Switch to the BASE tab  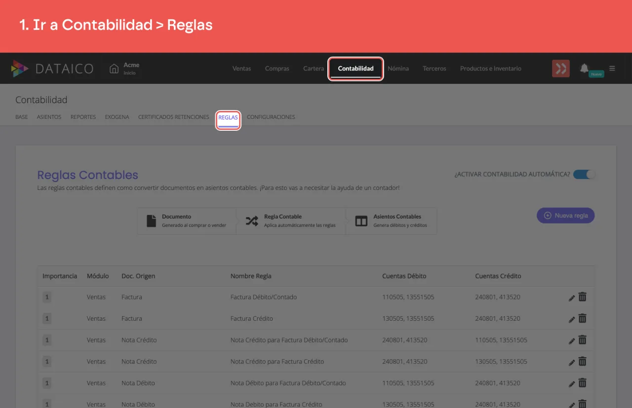(22, 117)
